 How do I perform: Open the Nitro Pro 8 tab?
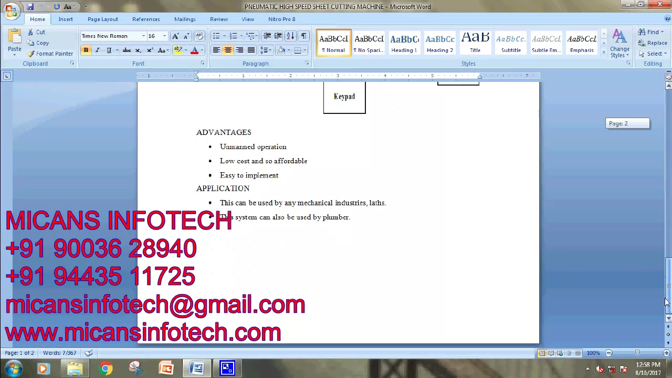[x=282, y=19]
